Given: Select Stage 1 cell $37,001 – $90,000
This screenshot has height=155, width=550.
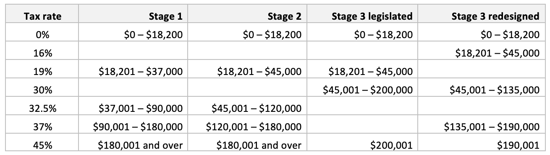Looking at the screenshot, I should pos(140,108).
